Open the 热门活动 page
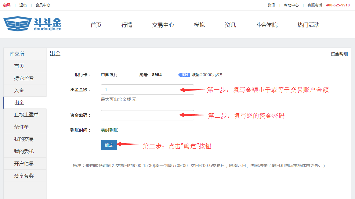 [308, 25]
